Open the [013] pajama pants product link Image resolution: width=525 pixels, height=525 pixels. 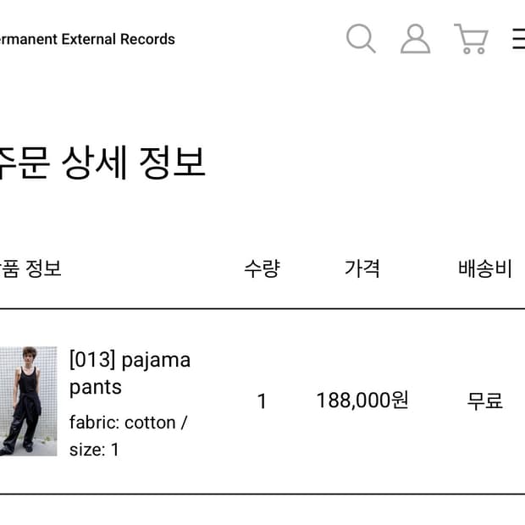pyautogui.click(x=130, y=360)
